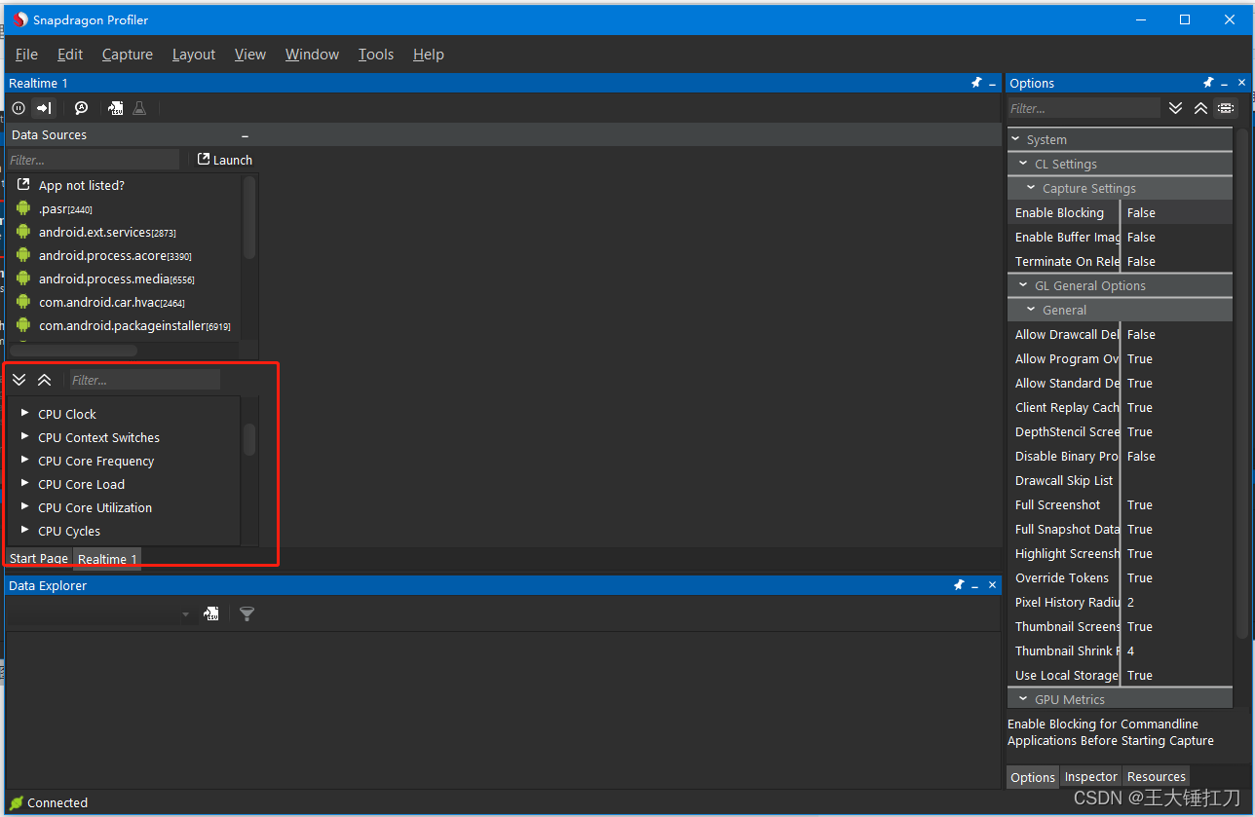Collapse the System options category
The height and width of the screenshot is (817, 1255).
(x=1016, y=139)
